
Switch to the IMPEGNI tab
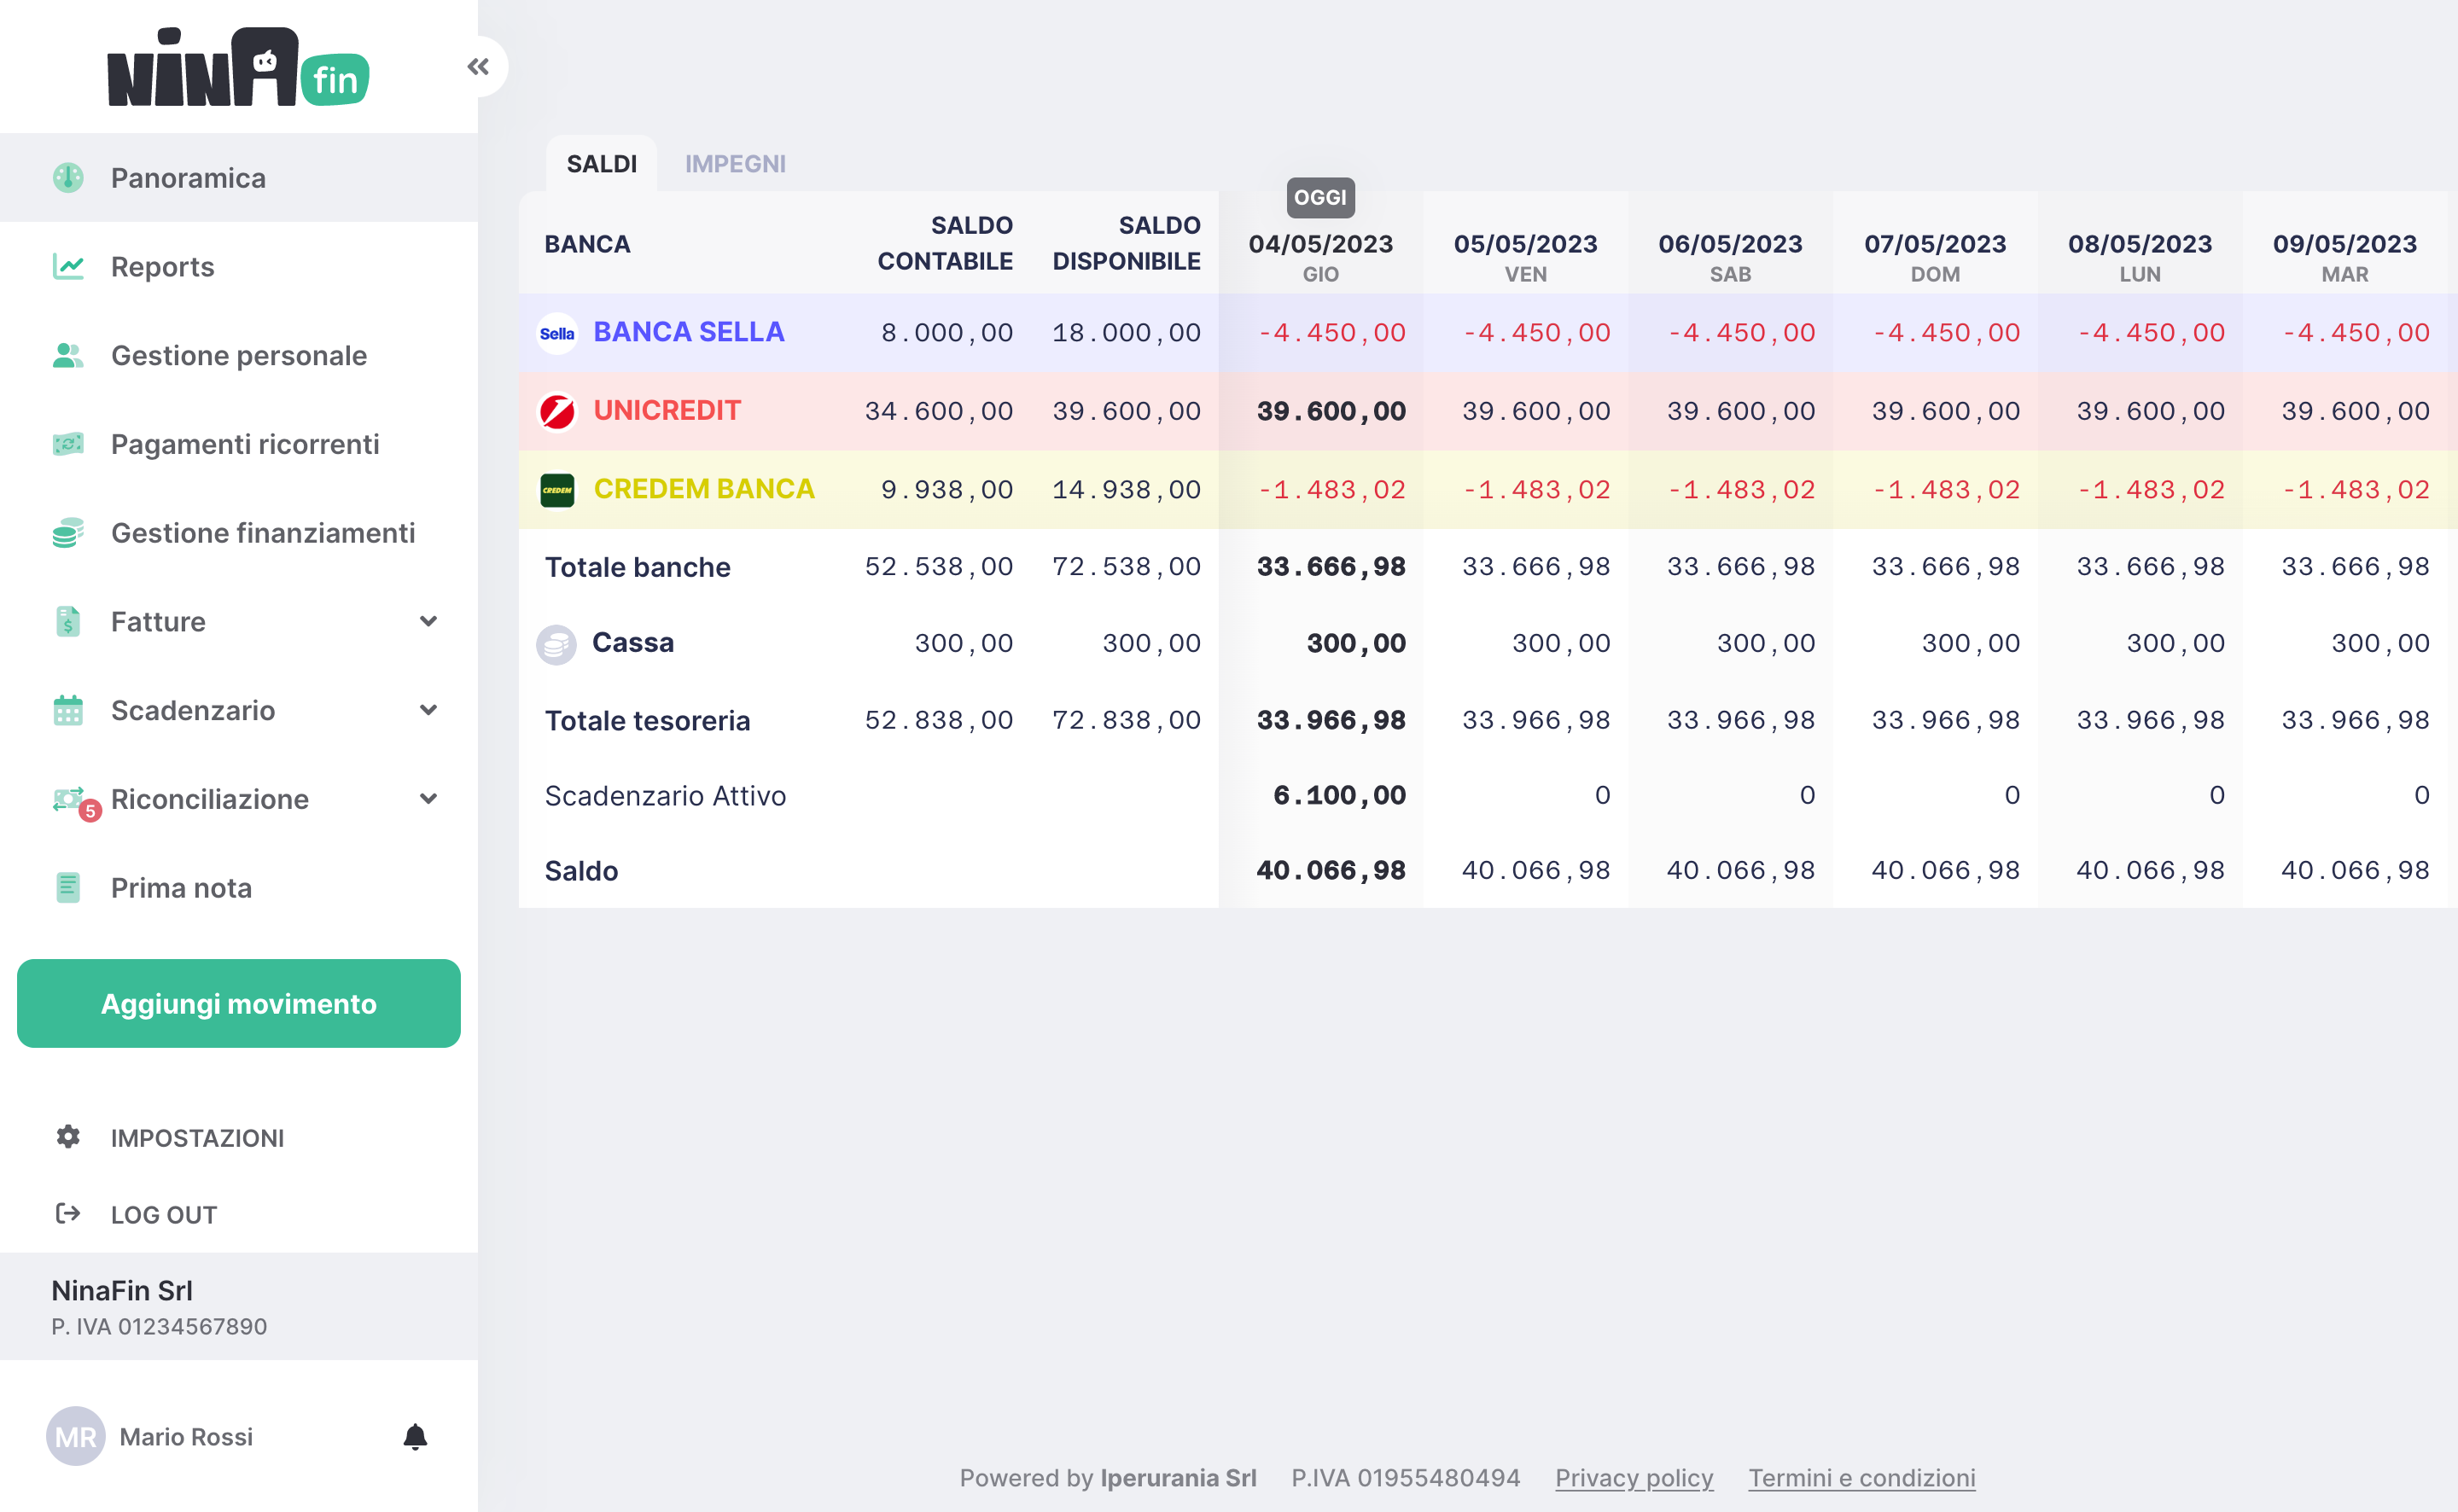click(x=735, y=164)
